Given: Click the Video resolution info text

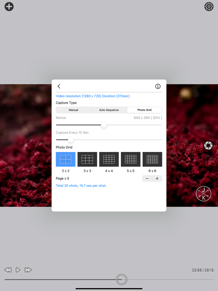Looking at the screenshot, I should [93, 96].
